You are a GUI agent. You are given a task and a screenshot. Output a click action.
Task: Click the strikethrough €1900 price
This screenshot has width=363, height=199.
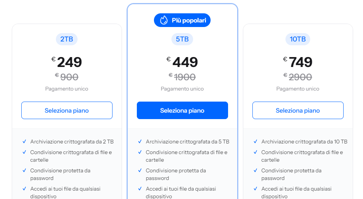click(x=182, y=77)
